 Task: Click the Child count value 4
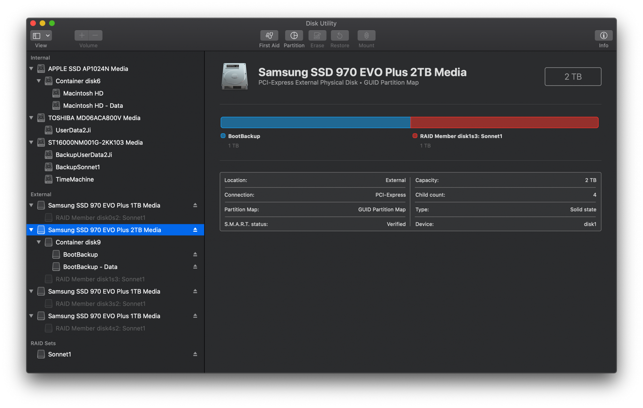(x=594, y=195)
